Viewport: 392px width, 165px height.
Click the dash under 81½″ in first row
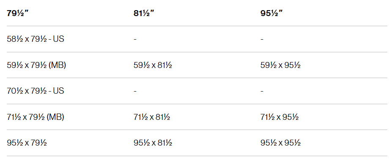(x=135, y=39)
